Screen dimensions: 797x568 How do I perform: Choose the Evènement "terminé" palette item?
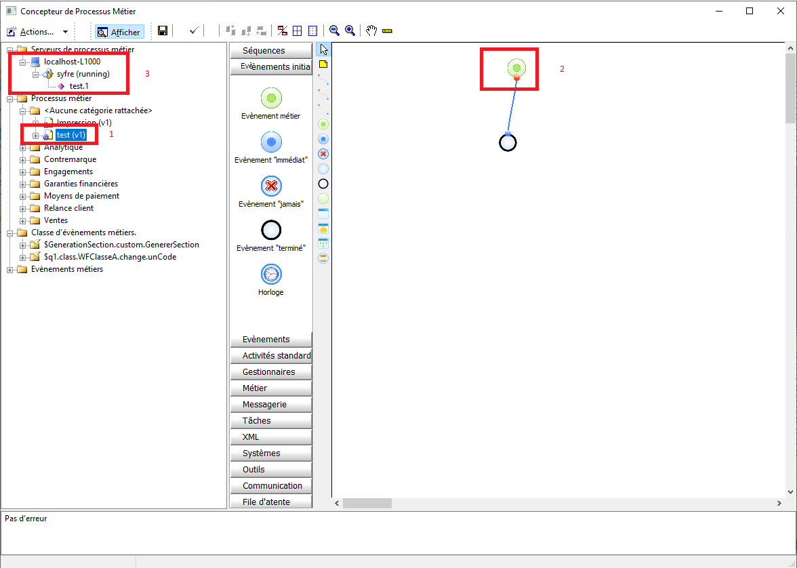click(x=271, y=236)
